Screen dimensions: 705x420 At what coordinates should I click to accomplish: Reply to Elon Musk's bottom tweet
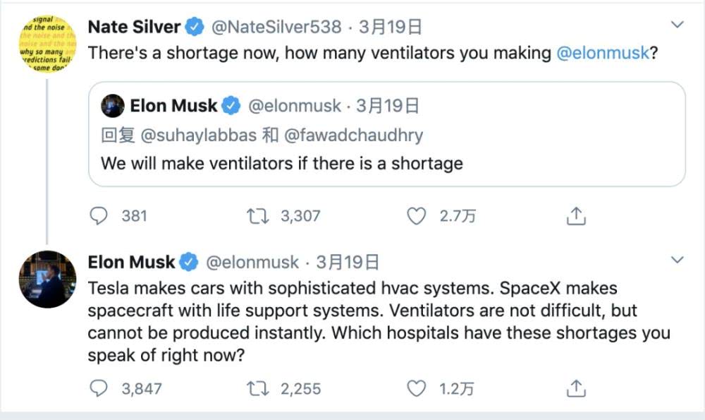[101, 388]
